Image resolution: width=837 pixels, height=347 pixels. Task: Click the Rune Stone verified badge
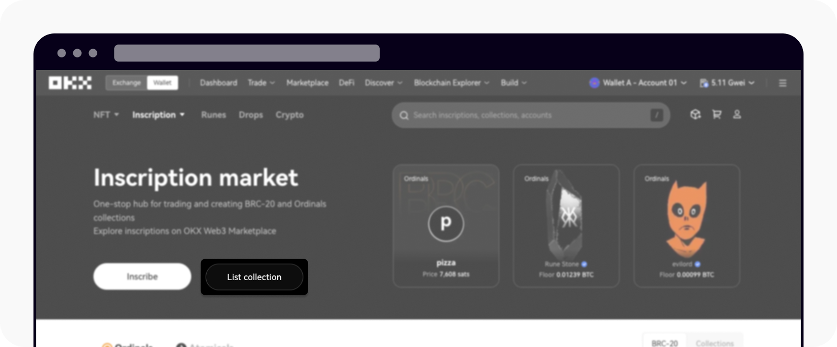[x=584, y=264]
